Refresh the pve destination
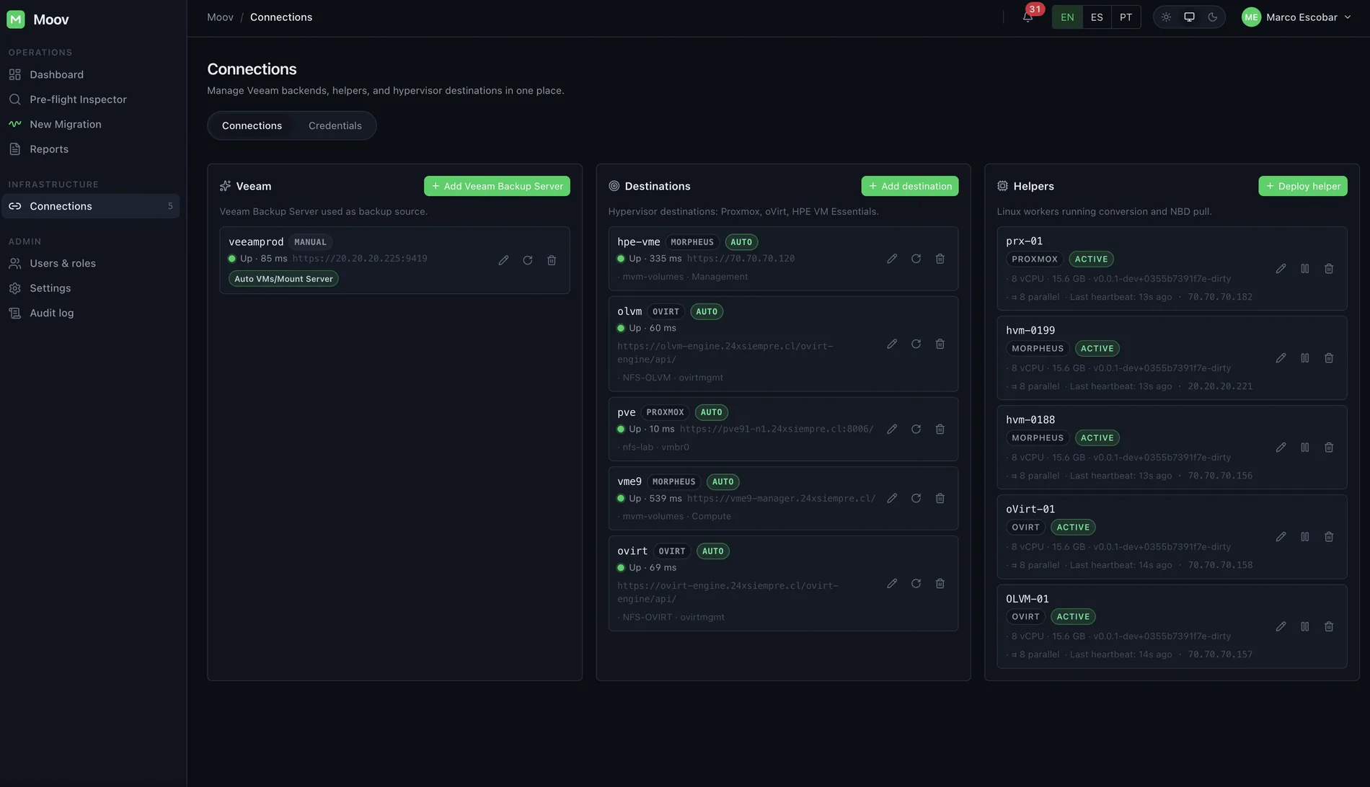The image size is (1370, 787). tap(916, 429)
